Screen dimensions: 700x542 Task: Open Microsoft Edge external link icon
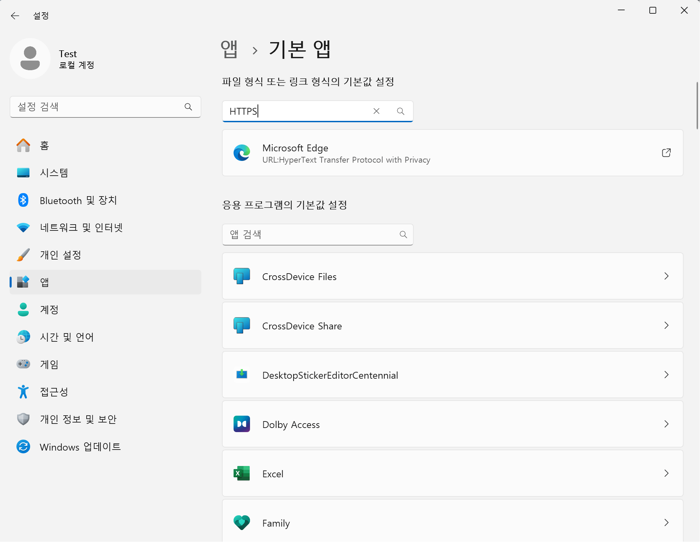(666, 153)
